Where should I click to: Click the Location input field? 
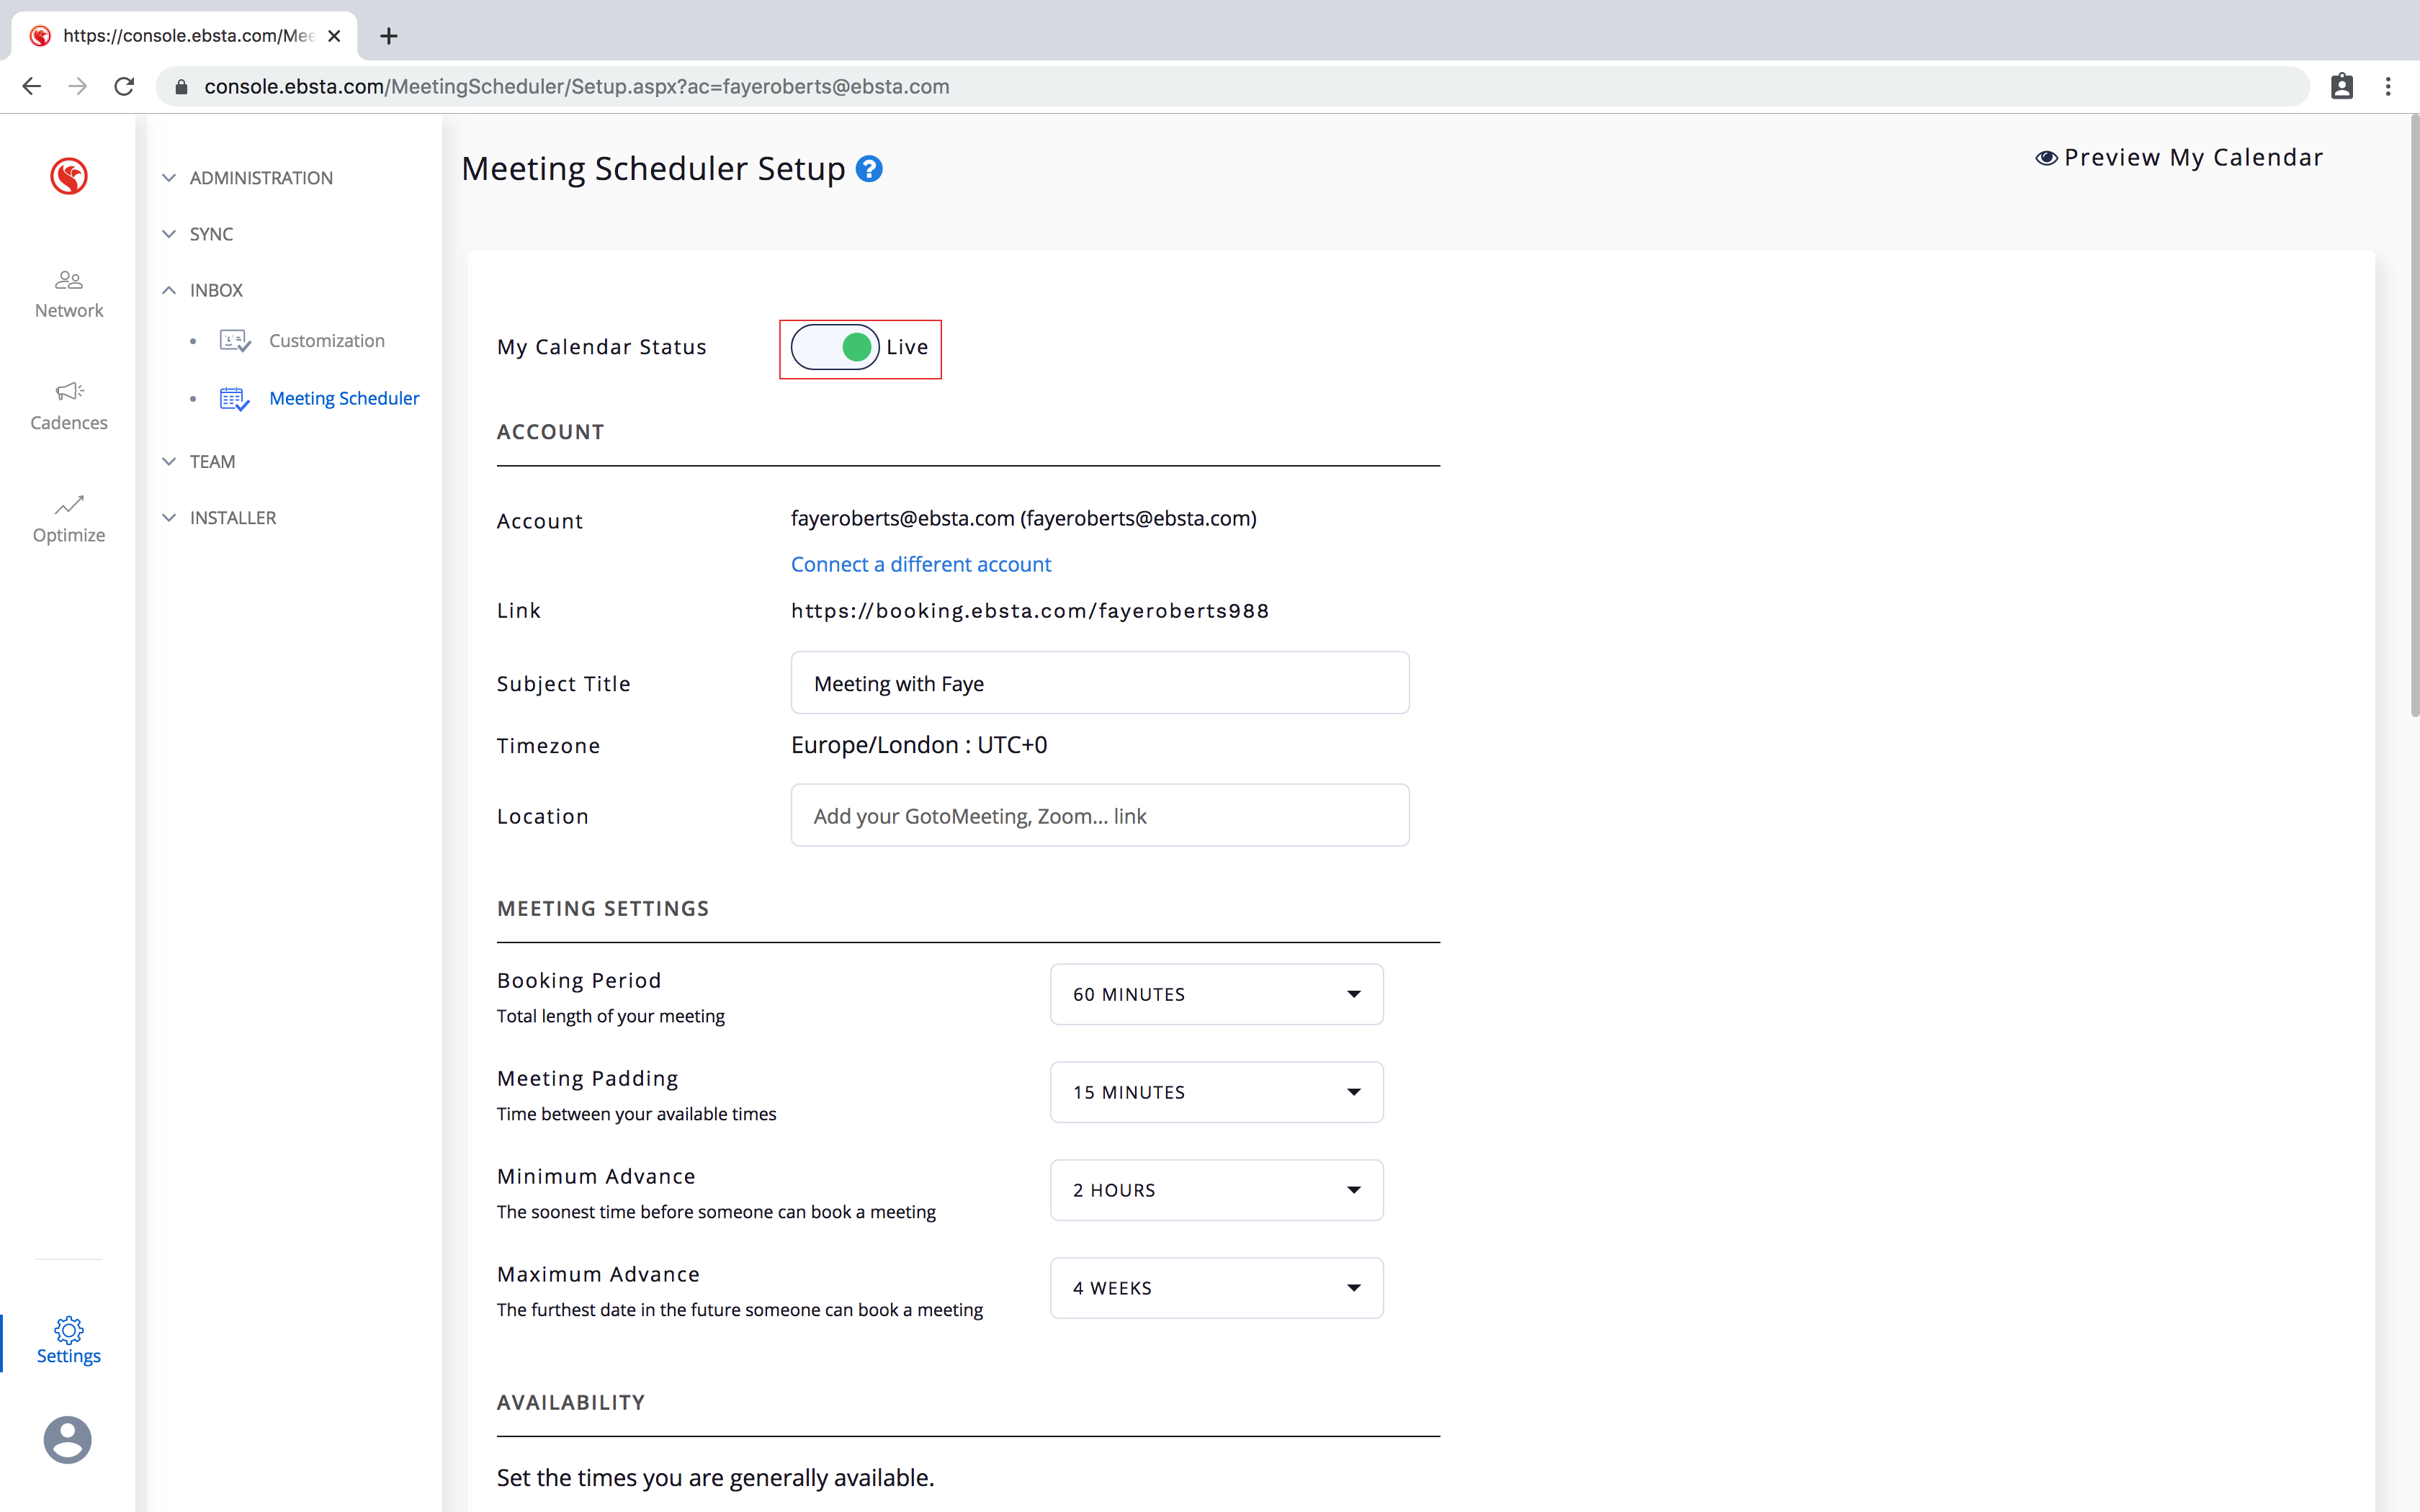pyautogui.click(x=1099, y=816)
